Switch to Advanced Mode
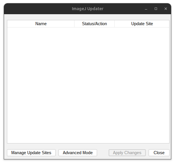The height and width of the screenshot is (164, 175). [x=78, y=153]
